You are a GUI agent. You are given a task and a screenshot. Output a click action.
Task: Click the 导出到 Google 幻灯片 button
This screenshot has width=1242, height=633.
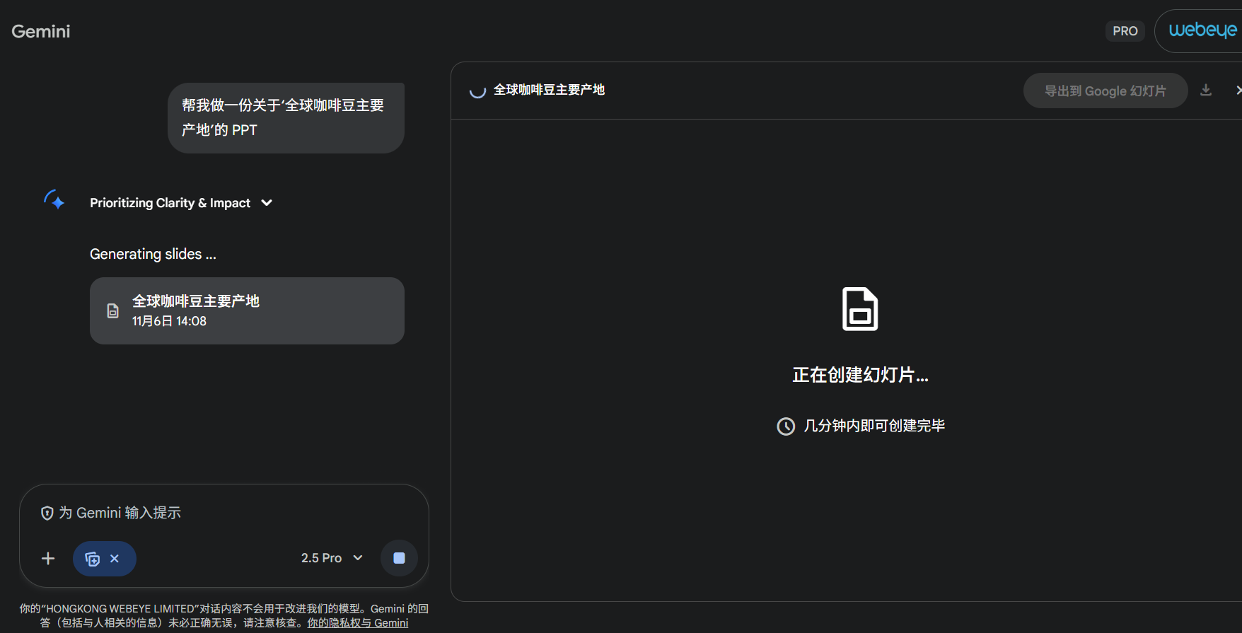coord(1105,91)
